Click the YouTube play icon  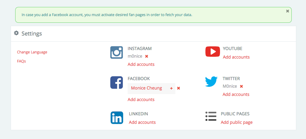213,52
